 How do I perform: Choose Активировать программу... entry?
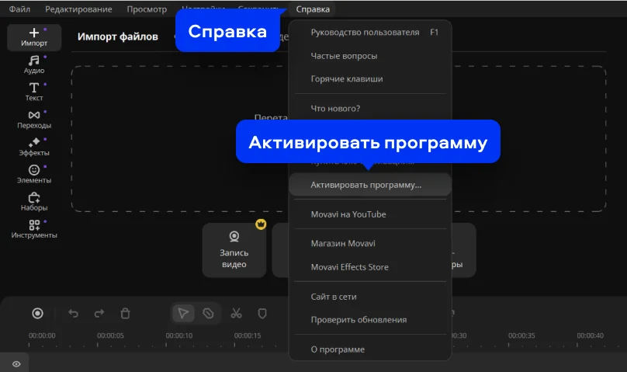coord(370,185)
